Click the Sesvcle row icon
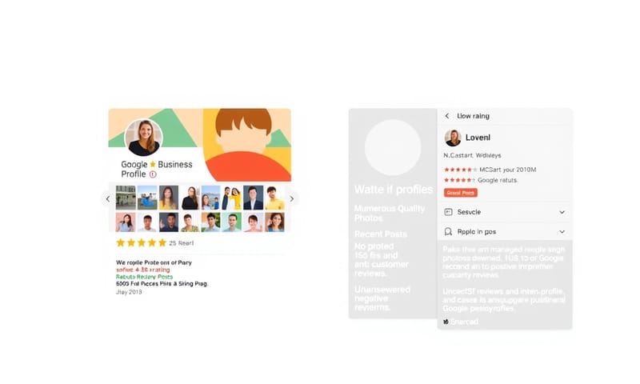The width and height of the screenshot is (640, 384). coord(448,212)
